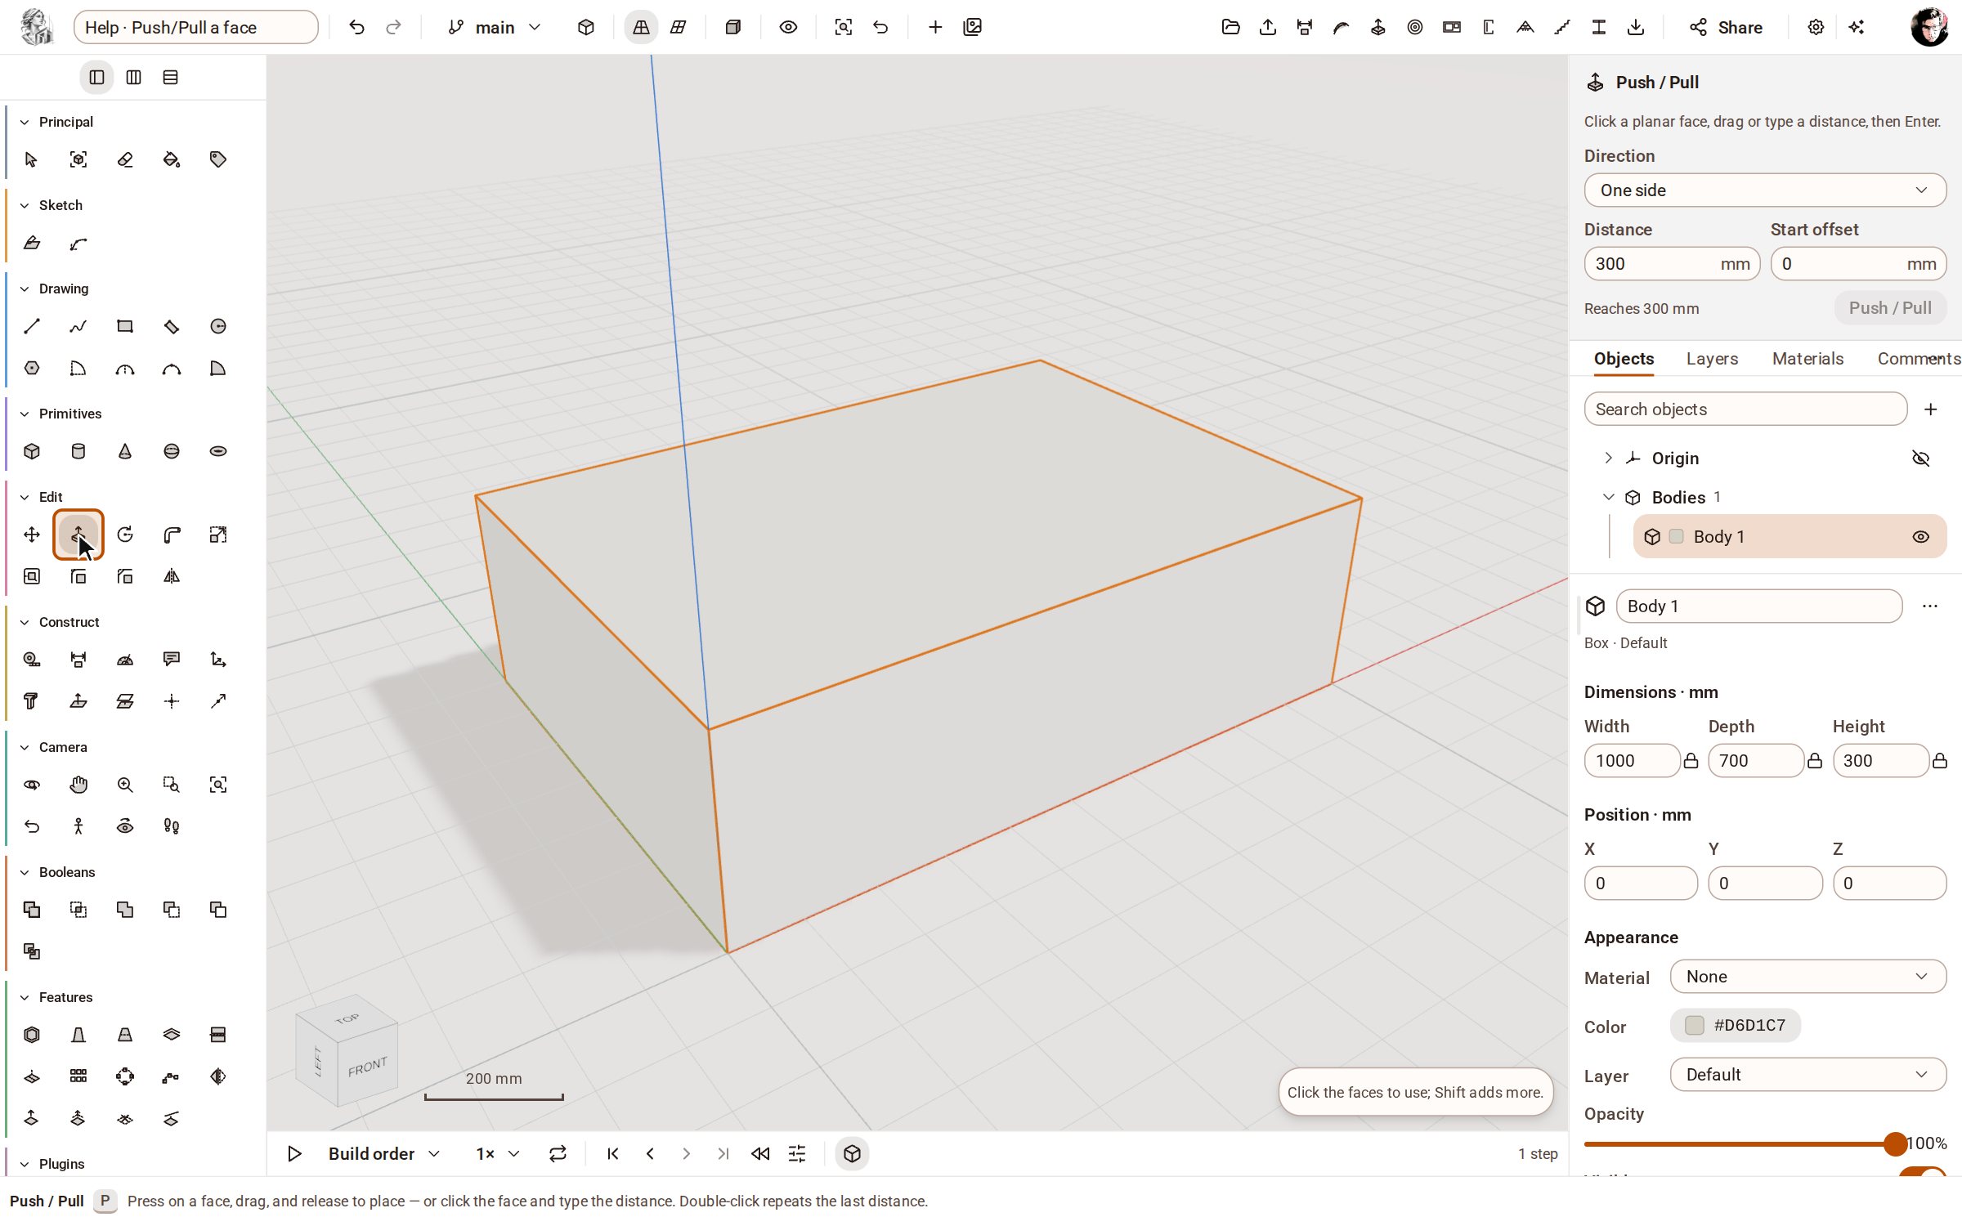Open the main branch dropdown
The width and height of the screenshot is (1962, 1226).
click(x=495, y=27)
